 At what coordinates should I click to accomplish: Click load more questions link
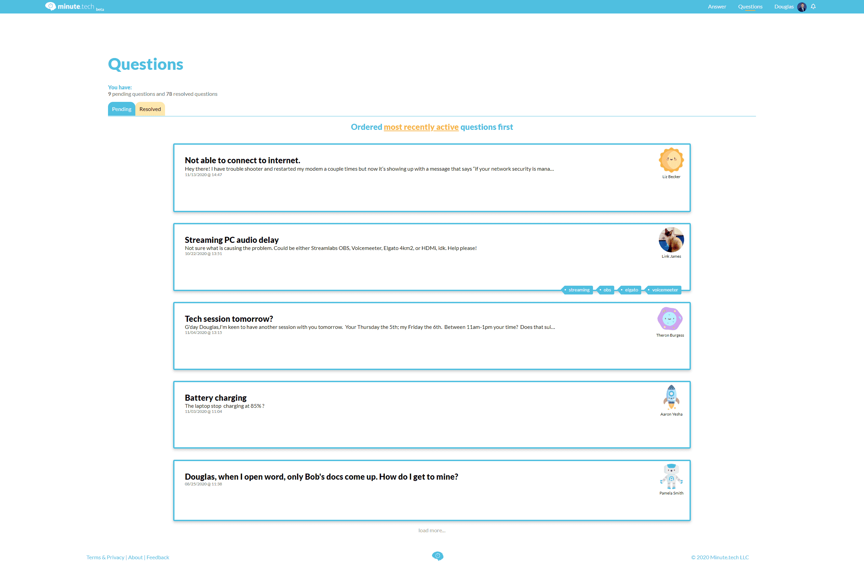pos(432,530)
